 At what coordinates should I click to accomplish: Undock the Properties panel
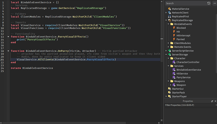point(212,101)
